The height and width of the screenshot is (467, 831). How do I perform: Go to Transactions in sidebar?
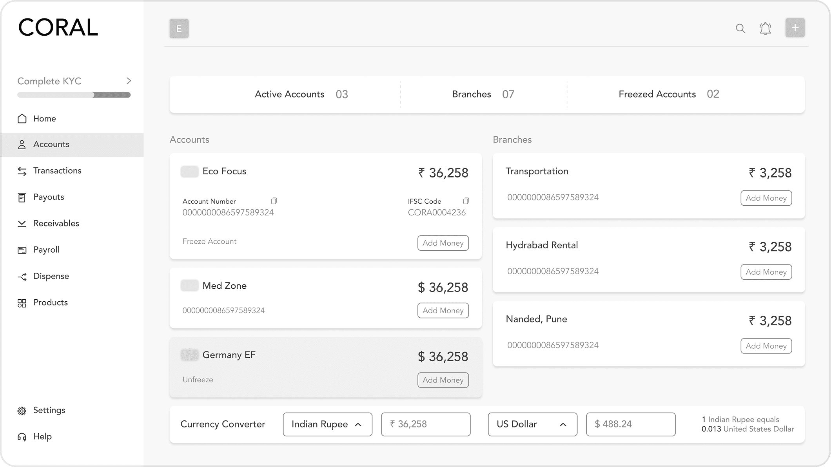point(57,170)
